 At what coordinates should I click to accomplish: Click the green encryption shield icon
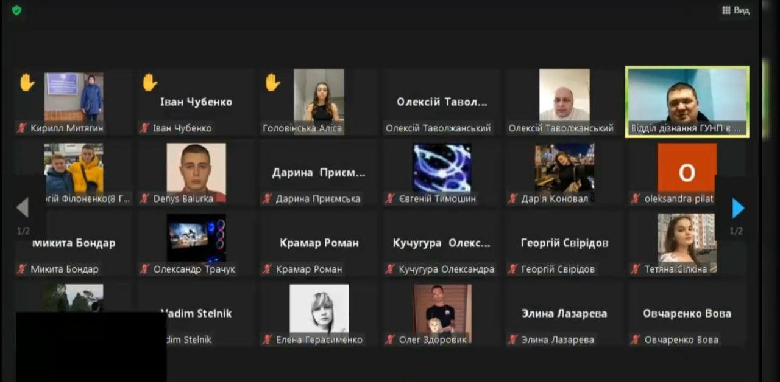point(16,10)
